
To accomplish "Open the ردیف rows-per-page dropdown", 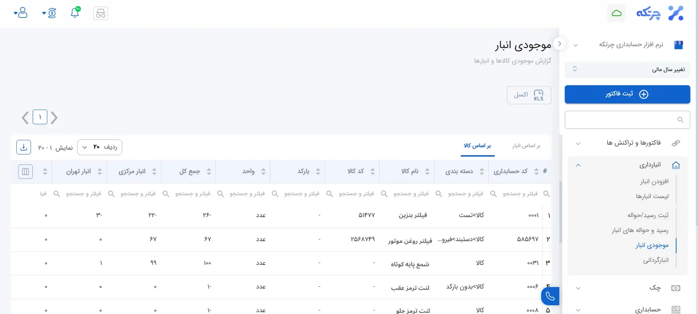I will click(100, 147).
